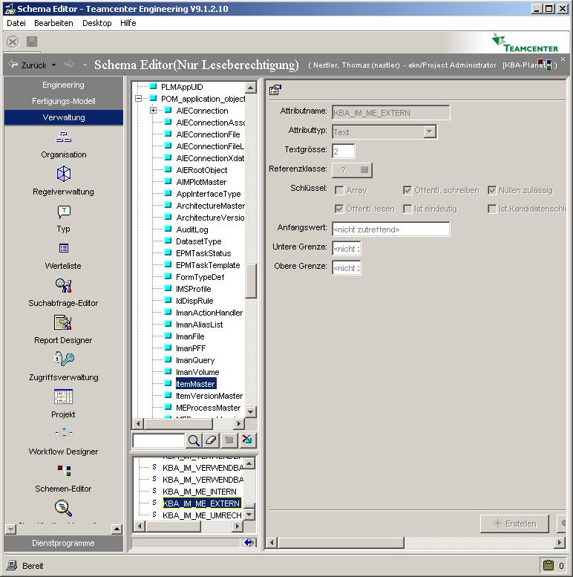Click the application switcher icon in header
This screenshot has width=573, height=577.
coord(545,65)
